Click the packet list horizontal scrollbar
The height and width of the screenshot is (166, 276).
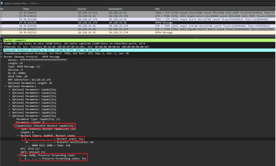[x=138, y=36]
